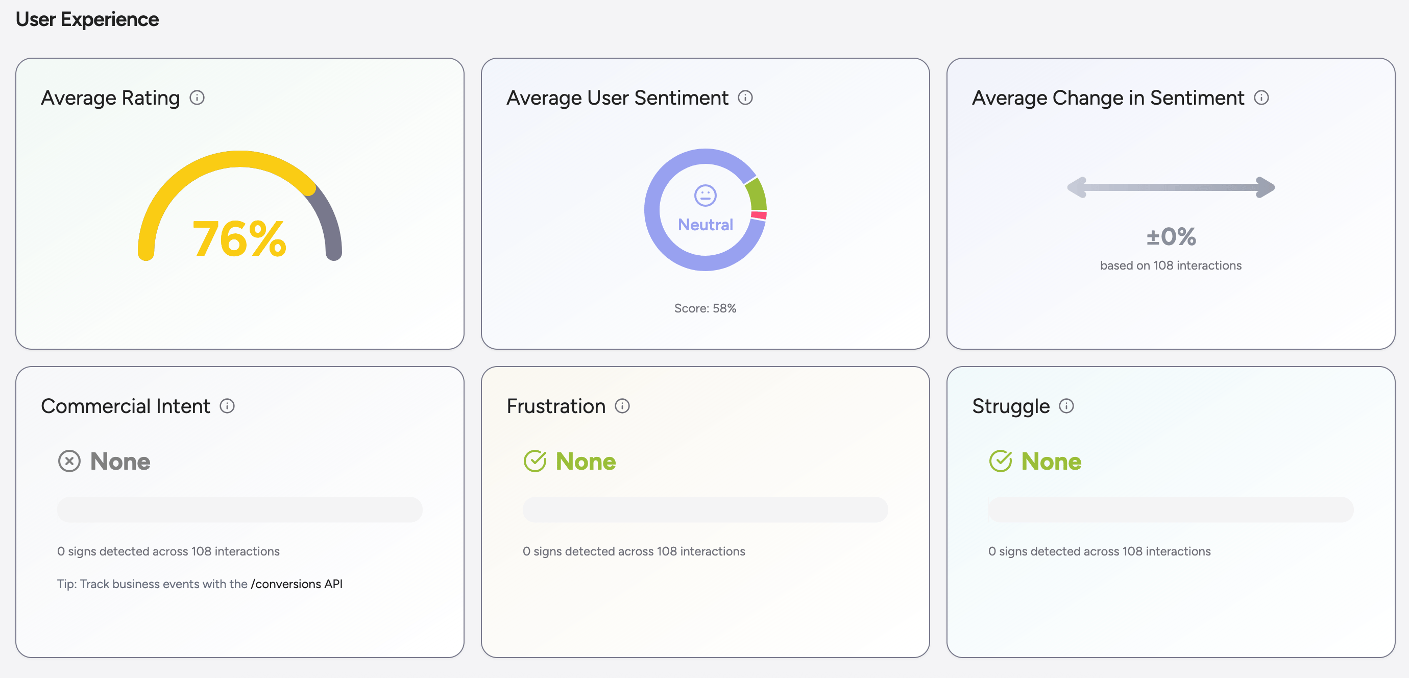Click the 'Tip: Track business events with the' text
This screenshot has width=1409, height=678.
(x=152, y=584)
